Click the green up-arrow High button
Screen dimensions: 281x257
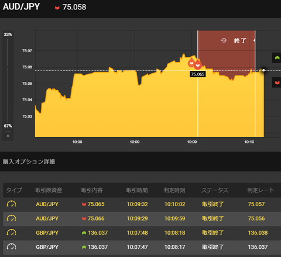[277, 58]
